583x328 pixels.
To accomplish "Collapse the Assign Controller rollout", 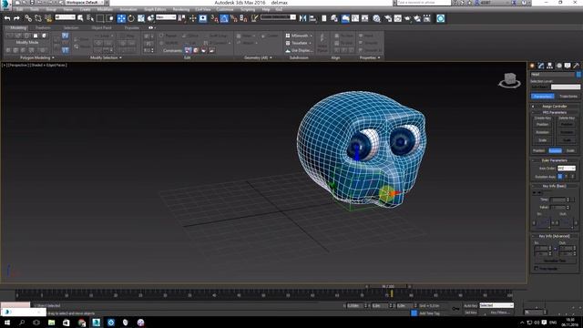I will (x=555, y=107).
